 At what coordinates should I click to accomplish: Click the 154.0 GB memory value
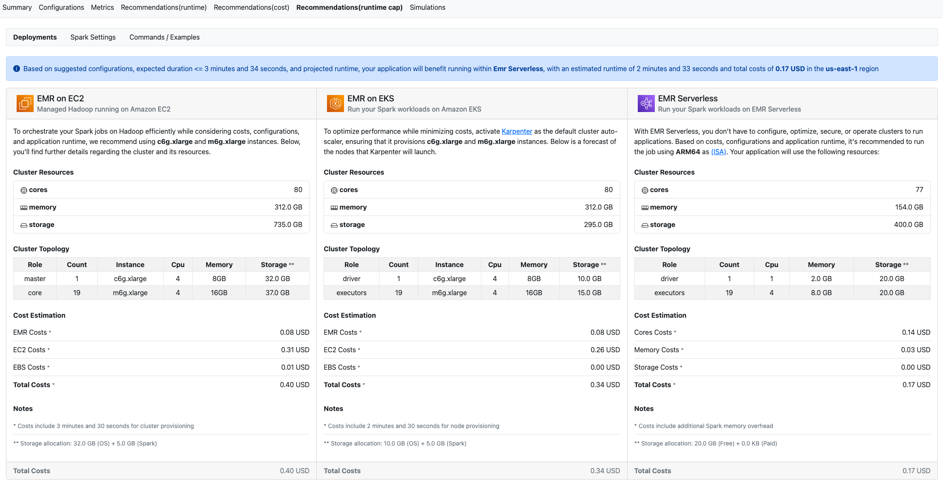(x=909, y=207)
